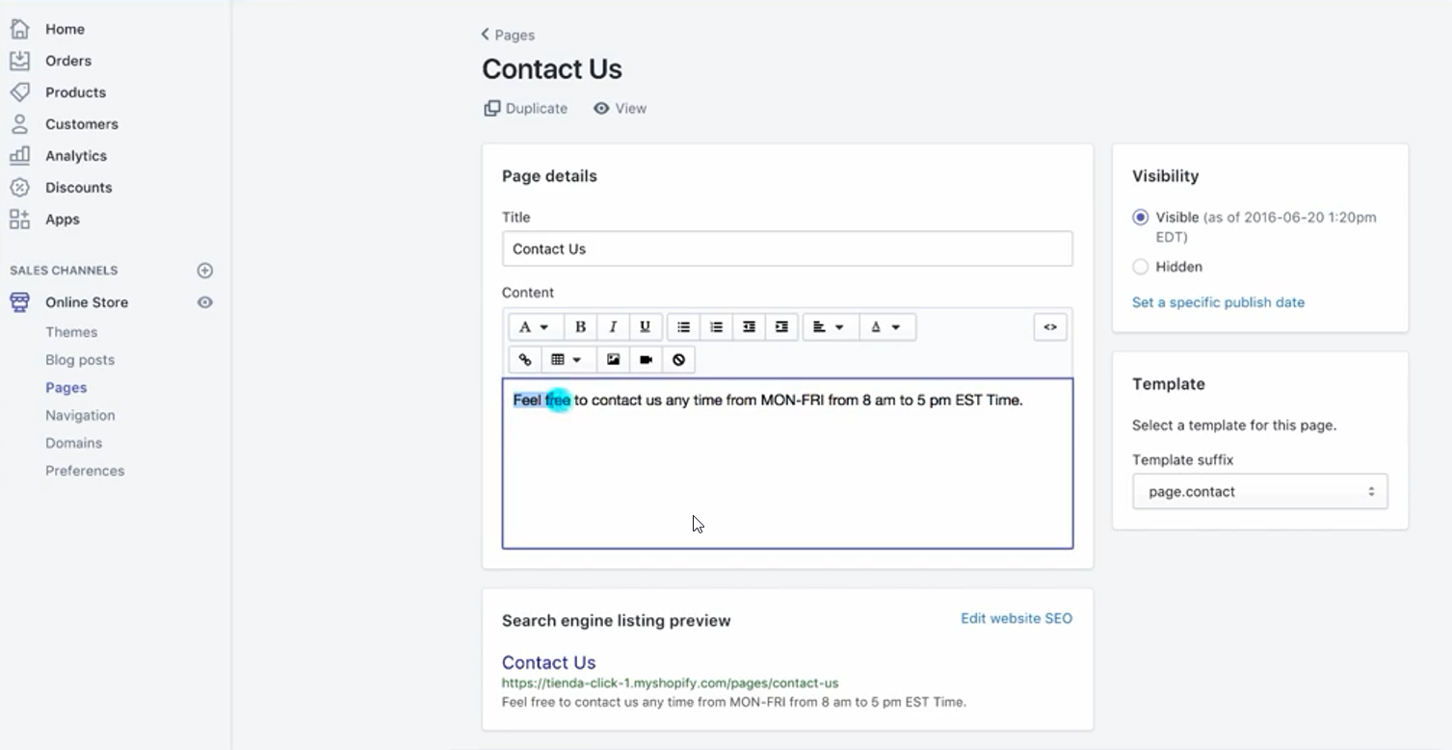Open the text alignment dropdown
The width and height of the screenshot is (1452, 750).
(x=830, y=327)
